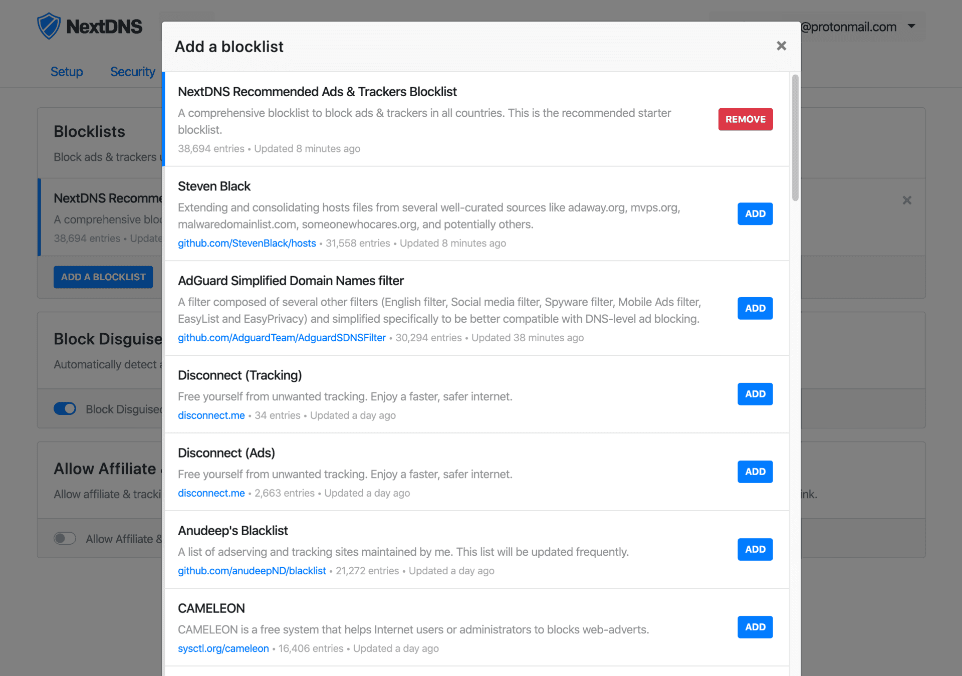Add the Disconnect (Tracking) blocklist
Viewport: 962px width, 676px height.
pyautogui.click(x=755, y=394)
